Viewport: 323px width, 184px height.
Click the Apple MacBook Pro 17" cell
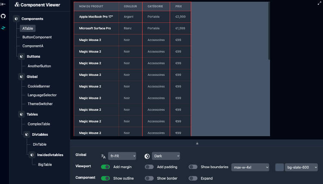pyautogui.click(x=96, y=16)
